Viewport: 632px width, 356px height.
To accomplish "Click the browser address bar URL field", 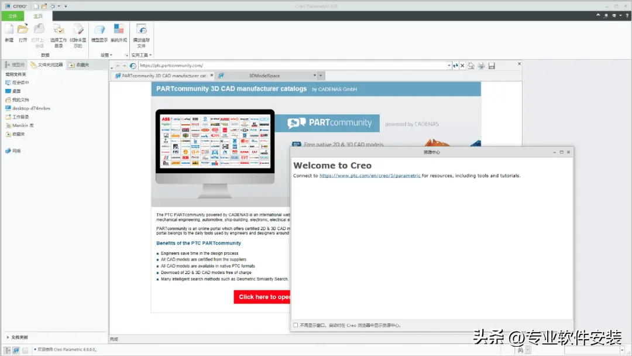I will [x=292, y=66].
